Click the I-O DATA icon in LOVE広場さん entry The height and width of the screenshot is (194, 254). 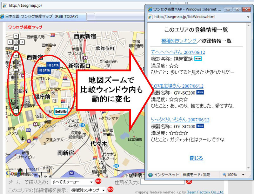point(200,92)
